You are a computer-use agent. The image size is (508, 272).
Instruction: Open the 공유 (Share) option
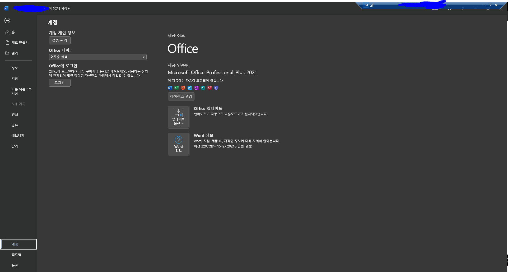[18, 125]
